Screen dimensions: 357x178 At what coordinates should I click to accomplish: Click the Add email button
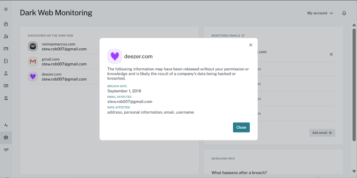click(322, 133)
